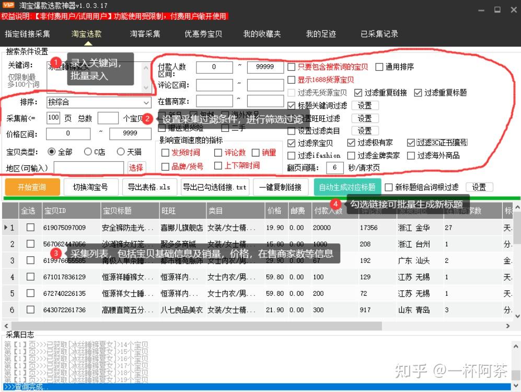Image resolution: width=521 pixels, height=392 pixels.
Task: Toggle the 过滤亲宝贝 checkbox
Action: click(x=292, y=143)
